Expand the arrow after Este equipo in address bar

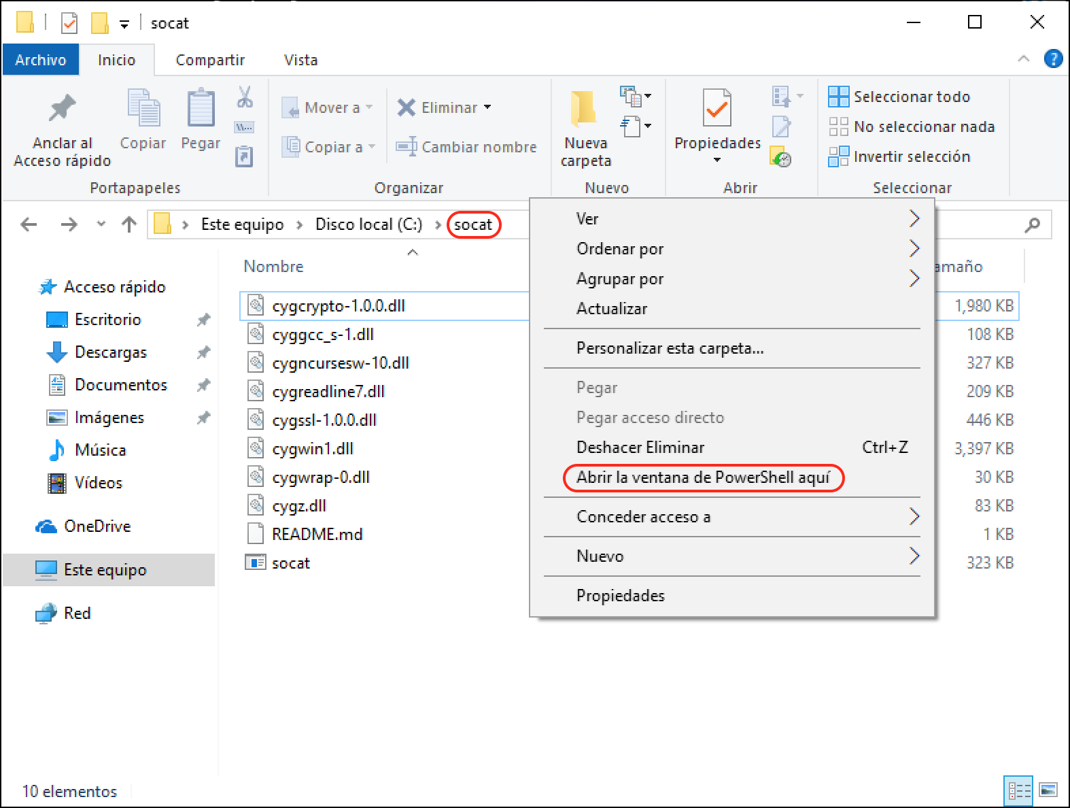[x=299, y=225]
